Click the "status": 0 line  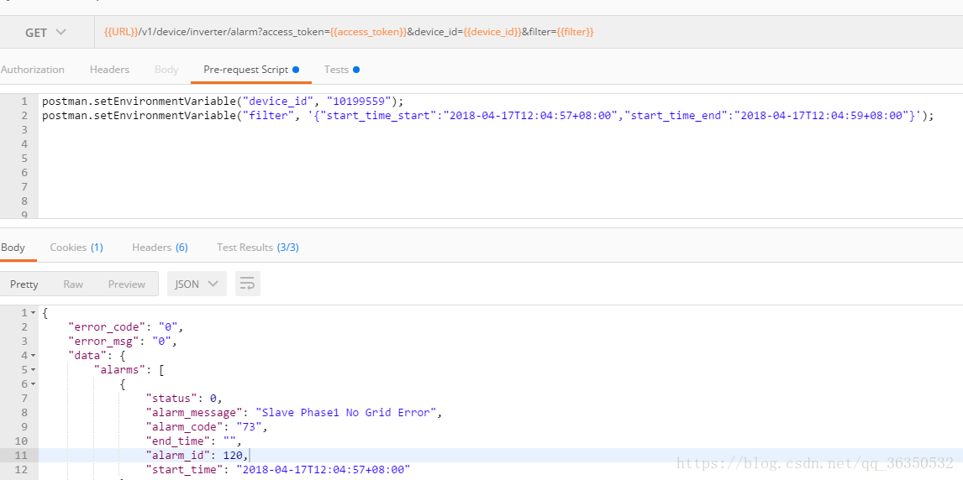184,399
